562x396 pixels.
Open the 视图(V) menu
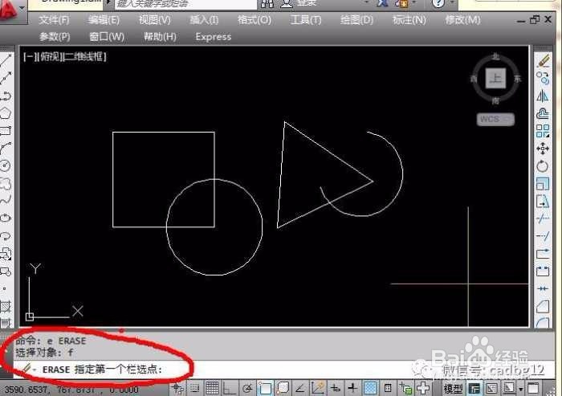pyautogui.click(x=155, y=20)
